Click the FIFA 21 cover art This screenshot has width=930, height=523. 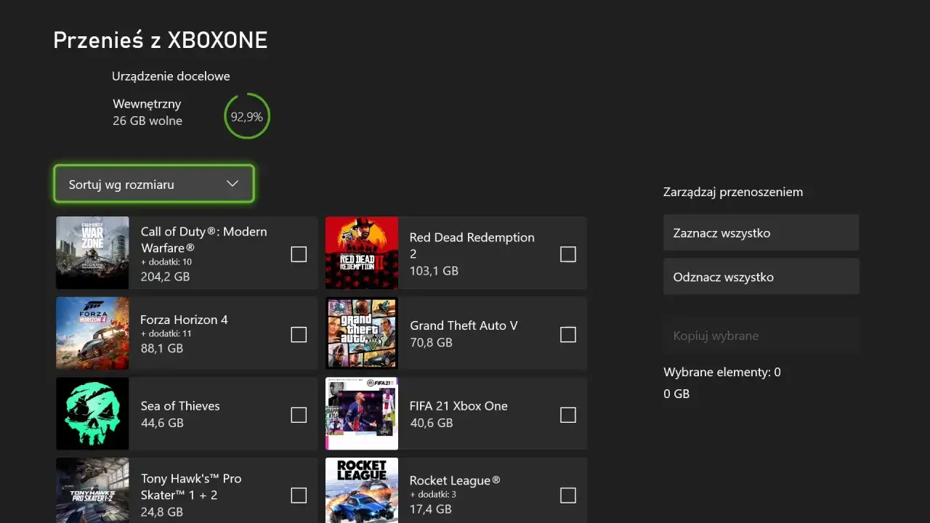click(x=362, y=413)
